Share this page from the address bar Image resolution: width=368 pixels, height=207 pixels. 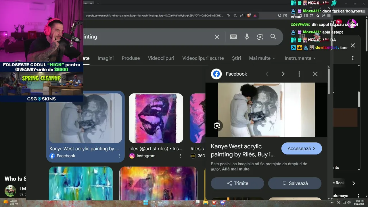(242, 16)
